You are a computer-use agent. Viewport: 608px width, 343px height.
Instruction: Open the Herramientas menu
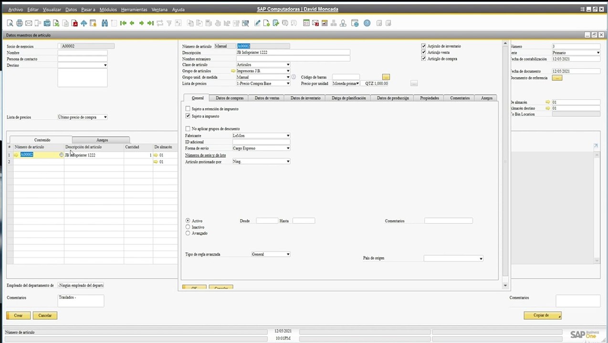(x=134, y=10)
